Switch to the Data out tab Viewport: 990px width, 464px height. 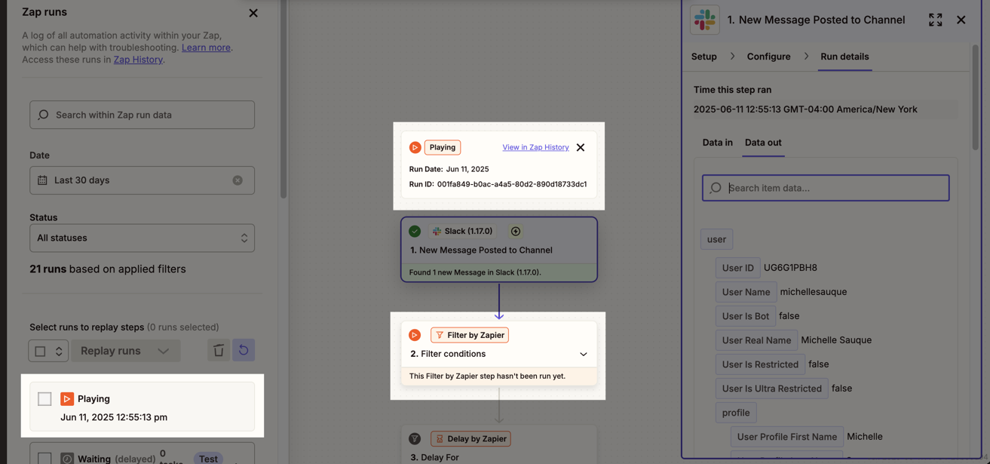(x=763, y=142)
